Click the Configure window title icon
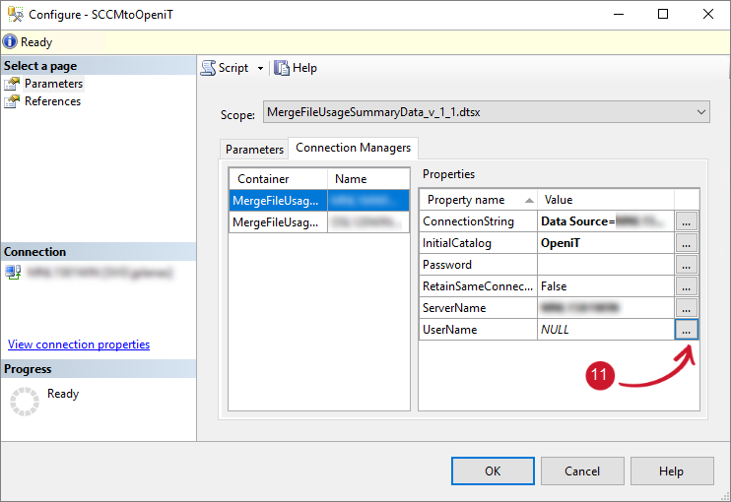731x502 pixels. pos(15,15)
